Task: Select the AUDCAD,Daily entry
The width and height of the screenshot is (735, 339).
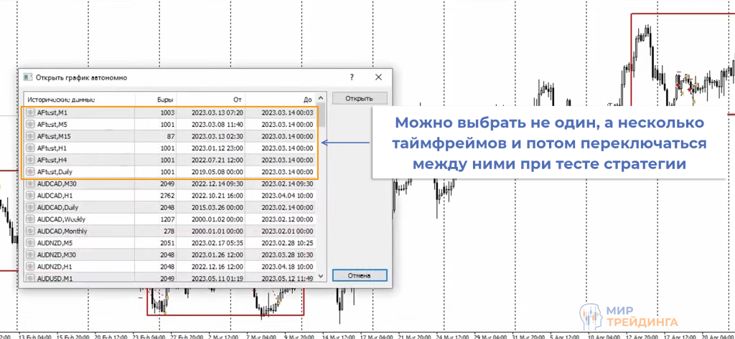Action: pyautogui.click(x=170, y=207)
